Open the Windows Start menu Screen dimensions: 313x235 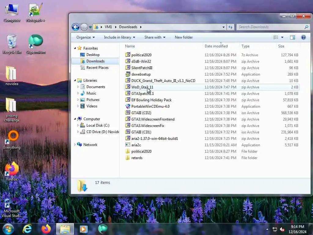[x=8, y=229]
